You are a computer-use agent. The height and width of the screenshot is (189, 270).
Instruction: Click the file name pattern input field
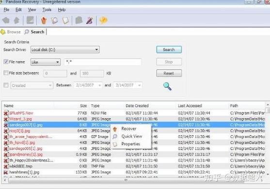[103, 62]
